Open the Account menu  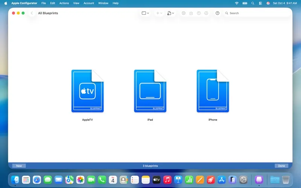(x=89, y=3)
